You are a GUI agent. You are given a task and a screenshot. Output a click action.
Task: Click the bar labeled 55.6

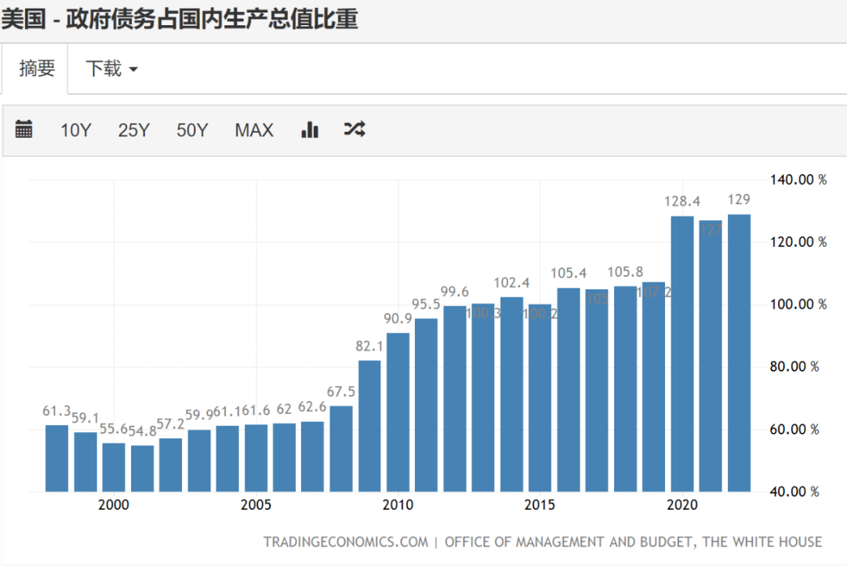114,467
